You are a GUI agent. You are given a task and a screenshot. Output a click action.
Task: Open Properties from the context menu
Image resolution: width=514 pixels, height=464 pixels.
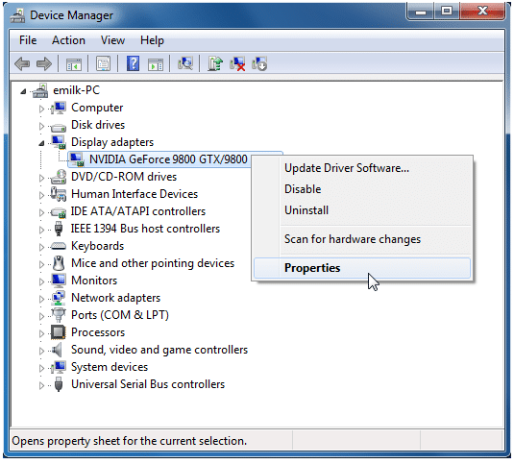click(x=362, y=268)
